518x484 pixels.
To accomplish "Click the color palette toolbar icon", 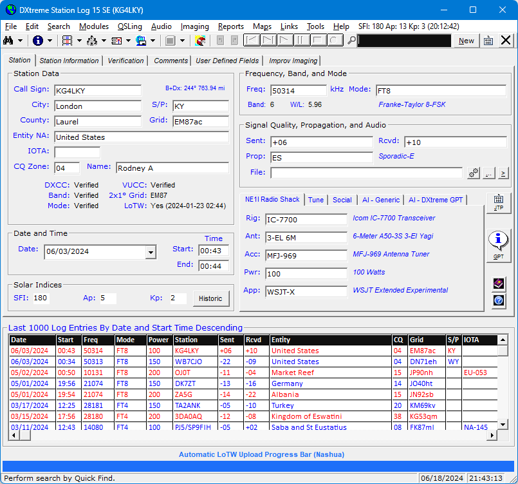I will click(201, 41).
